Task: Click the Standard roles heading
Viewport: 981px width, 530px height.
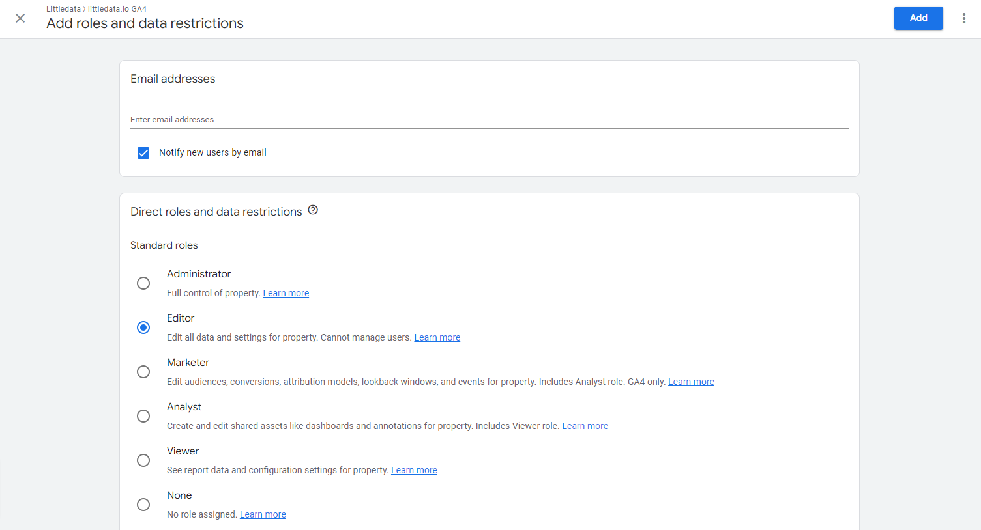Action: 164,245
